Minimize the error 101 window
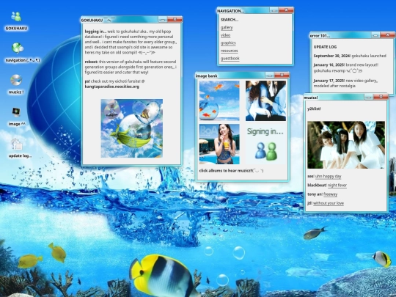Viewport: 396px width, 297px height. pos(375,35)
